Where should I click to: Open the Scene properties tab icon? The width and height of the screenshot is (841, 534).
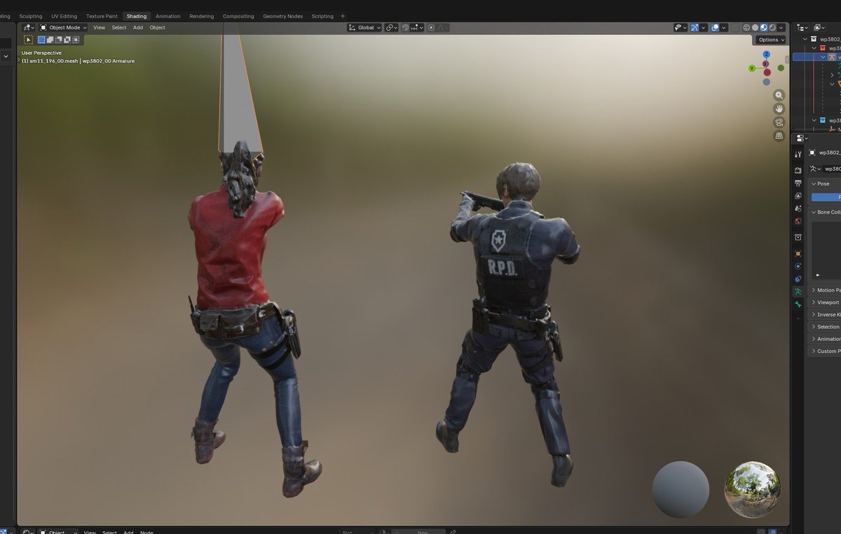[x=798, y=208]
